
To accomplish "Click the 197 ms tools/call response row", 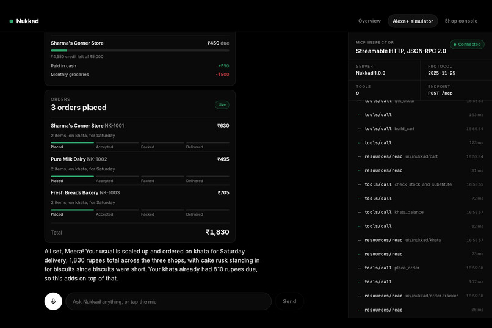I will point(420,282).
